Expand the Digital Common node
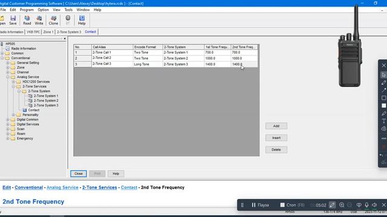Viewport: 387px width, 217px height. 8,119
